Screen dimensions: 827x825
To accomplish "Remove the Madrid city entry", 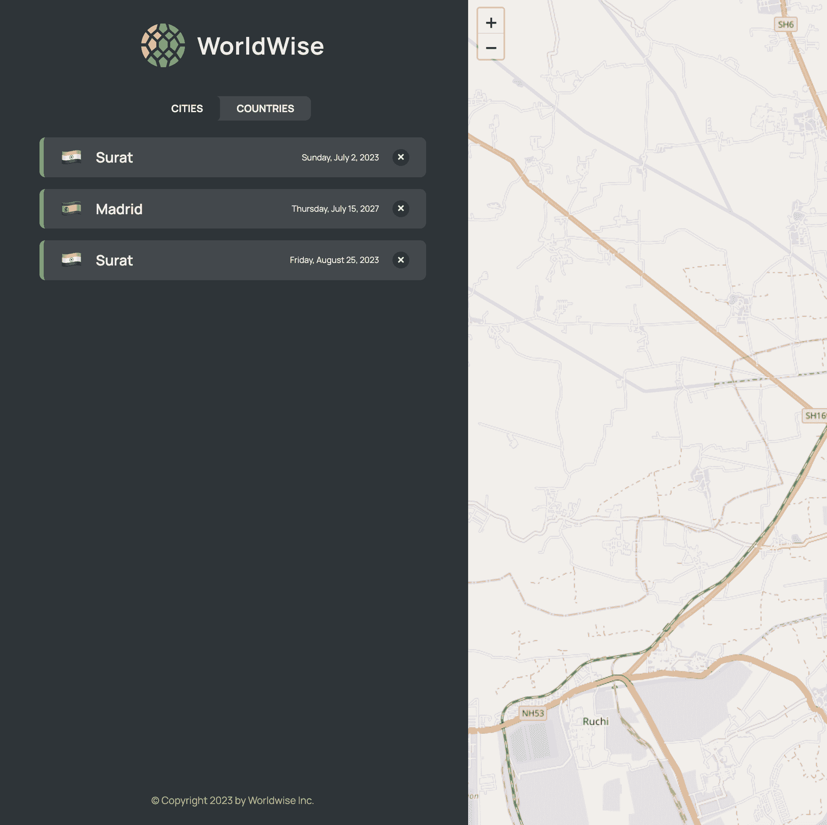I will tap(400, 209).
